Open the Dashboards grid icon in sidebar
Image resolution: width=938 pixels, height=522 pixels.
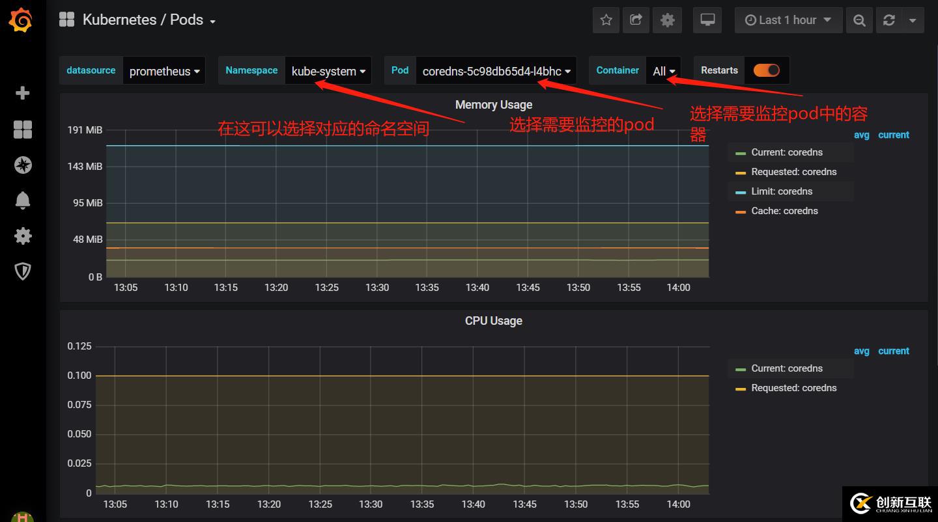pyautogui.click(x=23, y=130)
